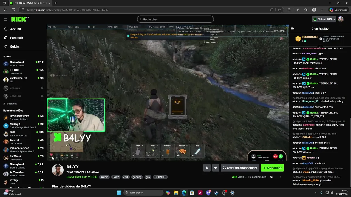Open Windows Start menu
Image resolution: width=351 pixels, height=197 pixels.
[x=119, y=193]
